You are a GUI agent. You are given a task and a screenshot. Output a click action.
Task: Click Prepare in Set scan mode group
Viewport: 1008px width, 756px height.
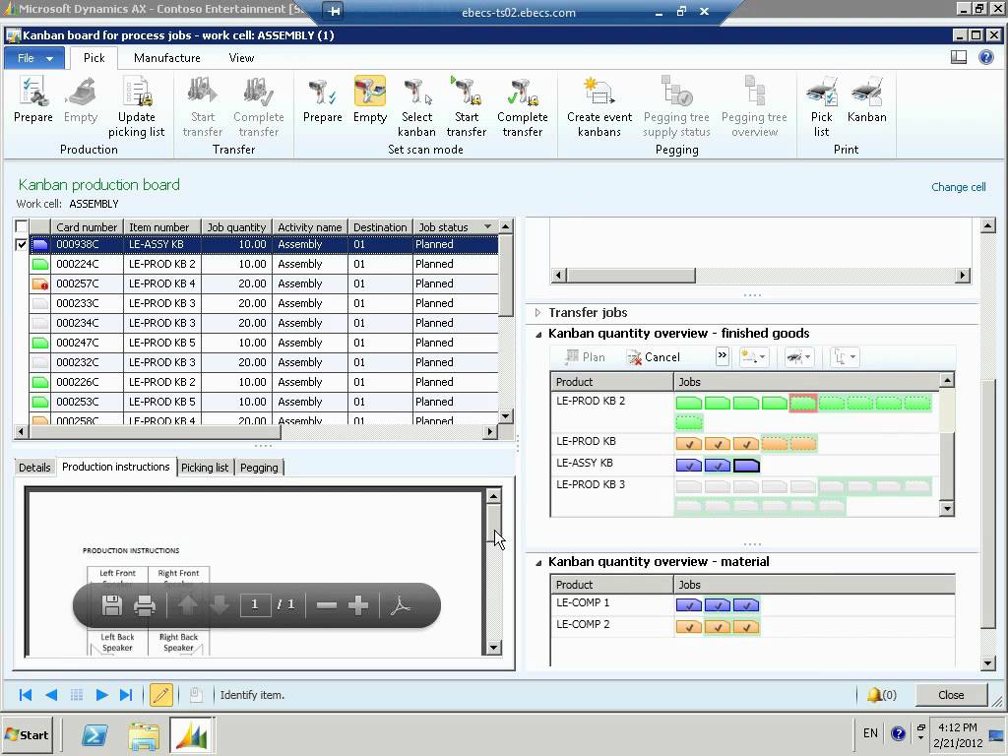tap(322, 99)
